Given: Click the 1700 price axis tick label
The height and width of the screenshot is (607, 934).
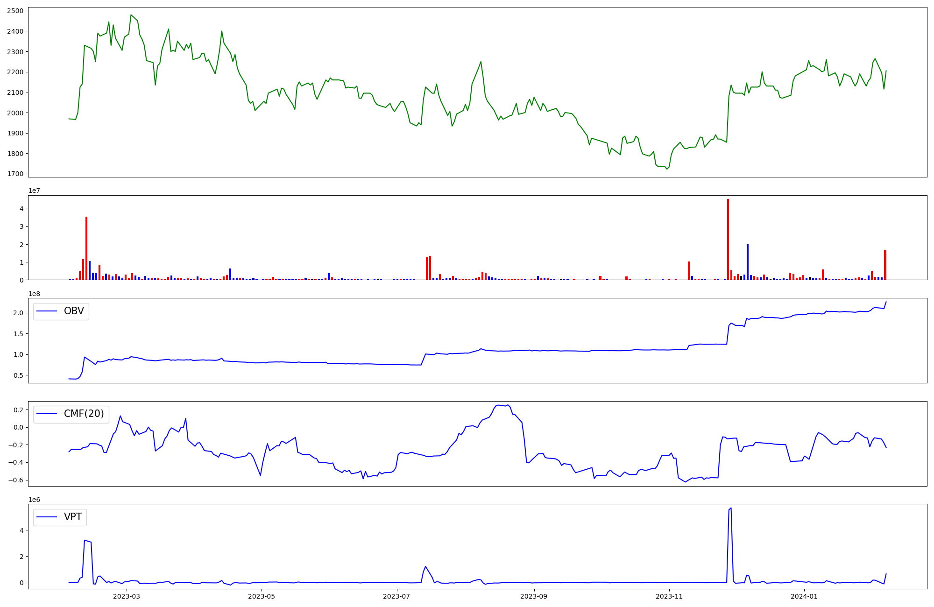Looking at the screenshot, I should 15,174.
